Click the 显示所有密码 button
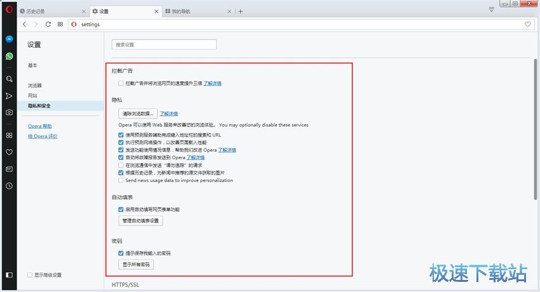 136,265
